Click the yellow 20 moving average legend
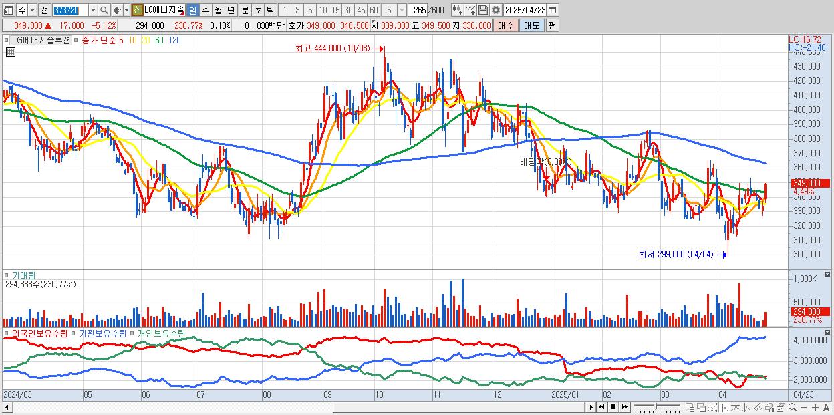The image size is (834, 415). (x=146, y=40)
